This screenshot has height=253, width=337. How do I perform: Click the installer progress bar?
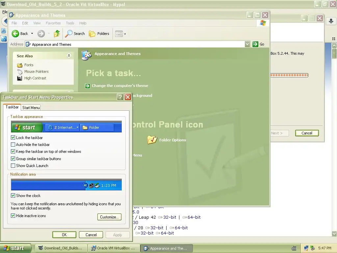289,75
